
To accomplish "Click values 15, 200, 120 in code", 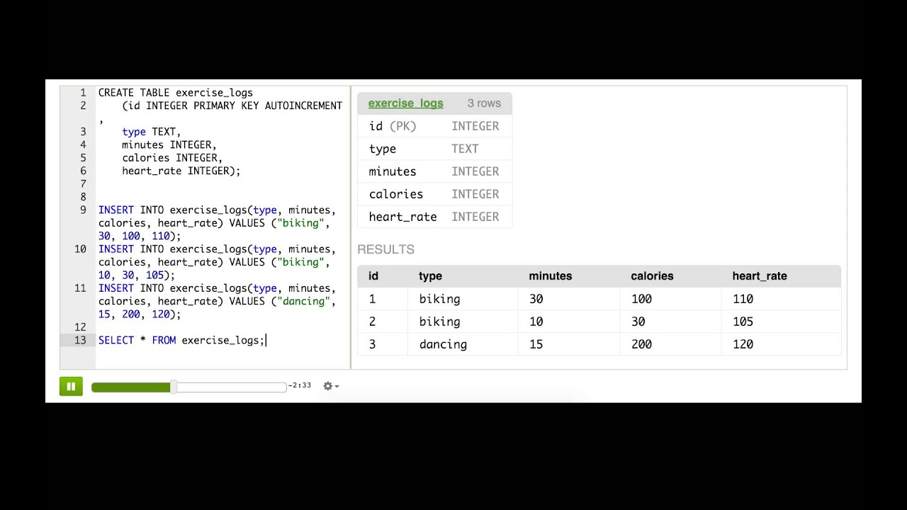I will click(x=140, y=314).
